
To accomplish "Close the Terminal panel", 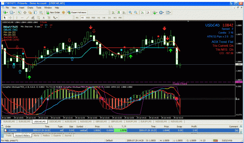I will click(x=2, y=125).
